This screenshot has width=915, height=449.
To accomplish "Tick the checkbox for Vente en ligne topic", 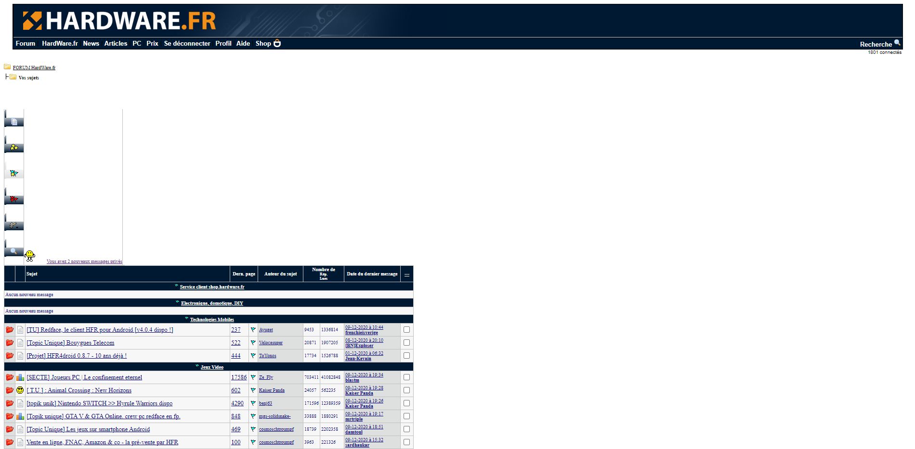I will tap(406, 442).
